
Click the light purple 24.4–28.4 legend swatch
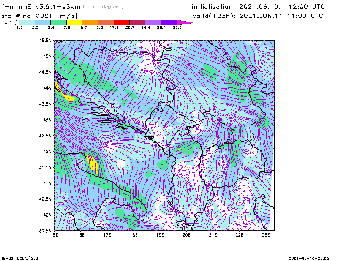153,22
